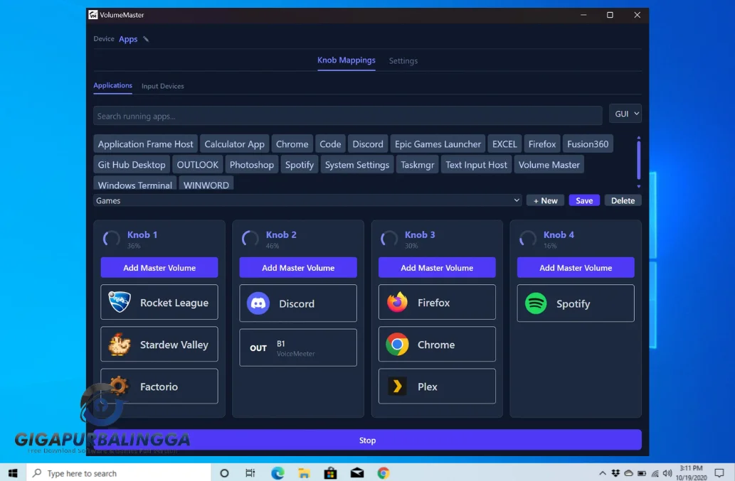
Task: Click the Firefox logo in Knob 3
Action: [397, 302]
